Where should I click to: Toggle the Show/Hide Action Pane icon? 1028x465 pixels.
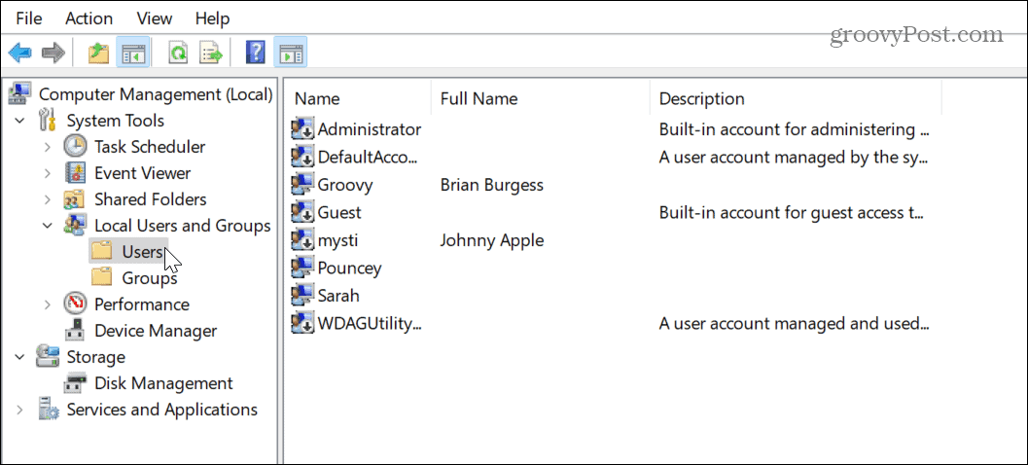[291, 53]
